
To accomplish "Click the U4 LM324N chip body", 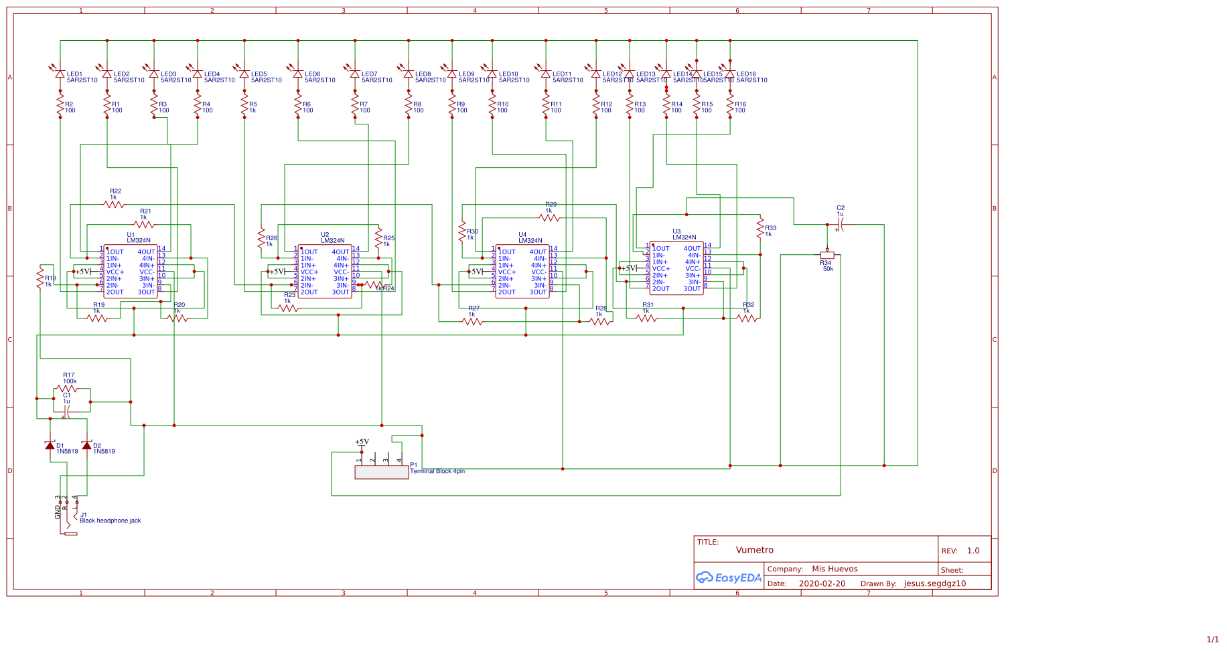I will pyautogui.click(x=522, y=271).
